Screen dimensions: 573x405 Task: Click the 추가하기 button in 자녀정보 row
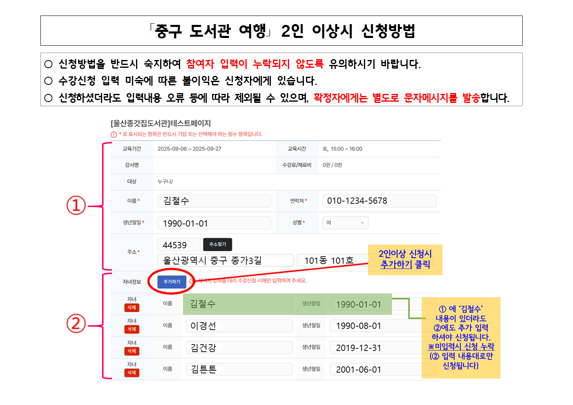point(172,282)
